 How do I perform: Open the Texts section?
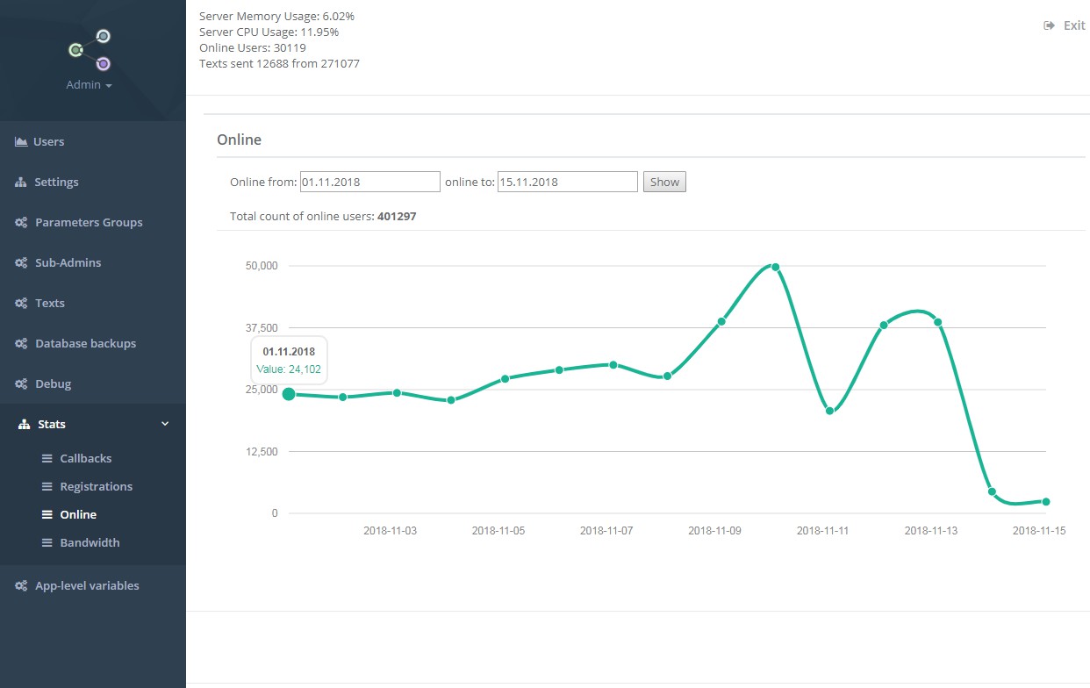coord(50,304)
